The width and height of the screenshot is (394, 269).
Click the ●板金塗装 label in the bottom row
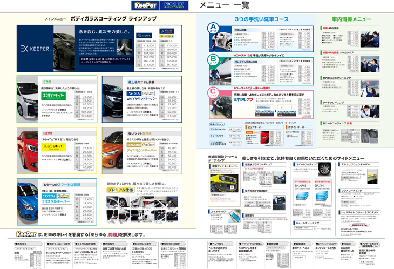299,244
